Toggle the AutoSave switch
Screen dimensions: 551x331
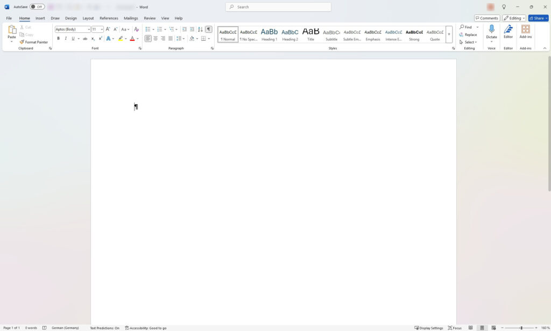pyautogui.click(x=37, y=7)
